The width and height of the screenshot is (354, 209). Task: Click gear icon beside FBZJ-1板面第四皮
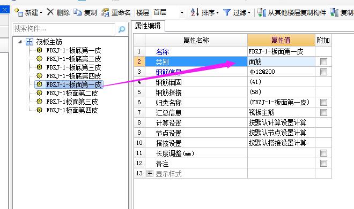pos(40,110)
